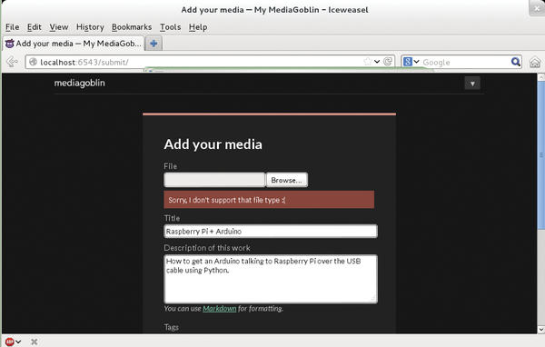Click the Tags label
The image size is (545, 347).
tap(172, 327)
